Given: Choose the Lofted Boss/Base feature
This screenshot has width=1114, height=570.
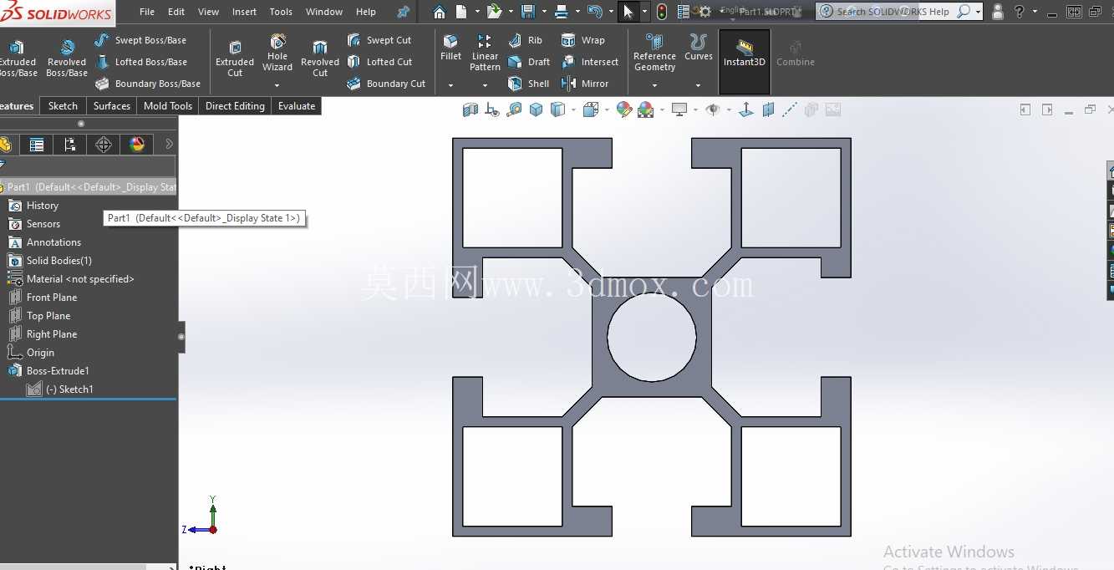Looking at the screenshot, I should tap(141, 62).
